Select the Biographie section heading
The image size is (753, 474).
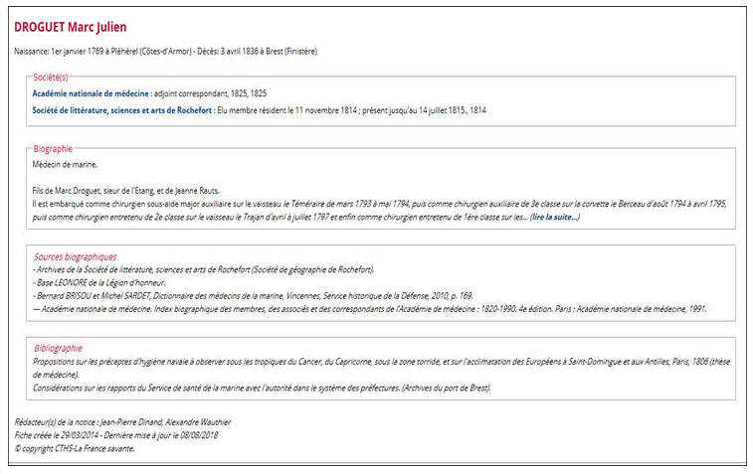pyautogui.click(x=53, y=149)
